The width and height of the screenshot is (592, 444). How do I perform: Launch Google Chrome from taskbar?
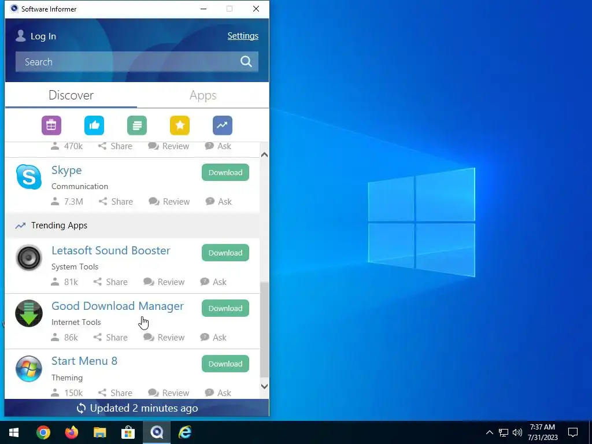43,432
